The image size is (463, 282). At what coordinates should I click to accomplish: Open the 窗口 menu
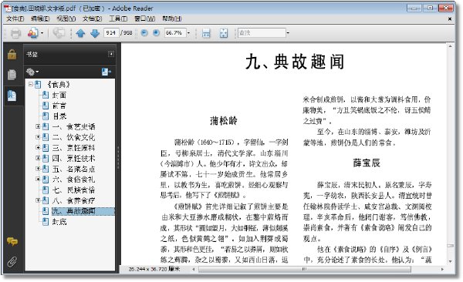pyautogui.click(x=145, y=18)
